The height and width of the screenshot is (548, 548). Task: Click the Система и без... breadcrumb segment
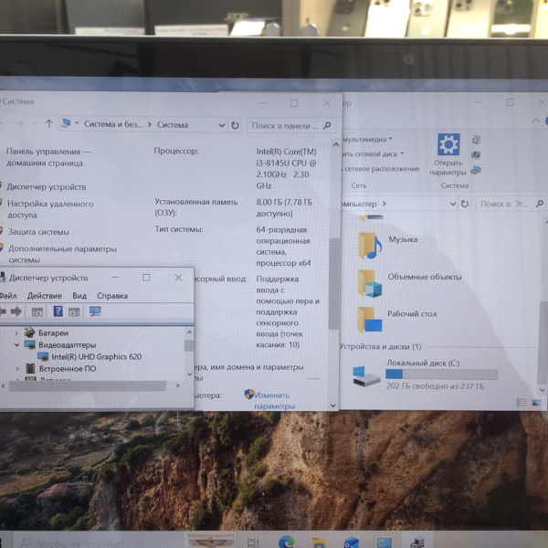[x=113, y=124]
